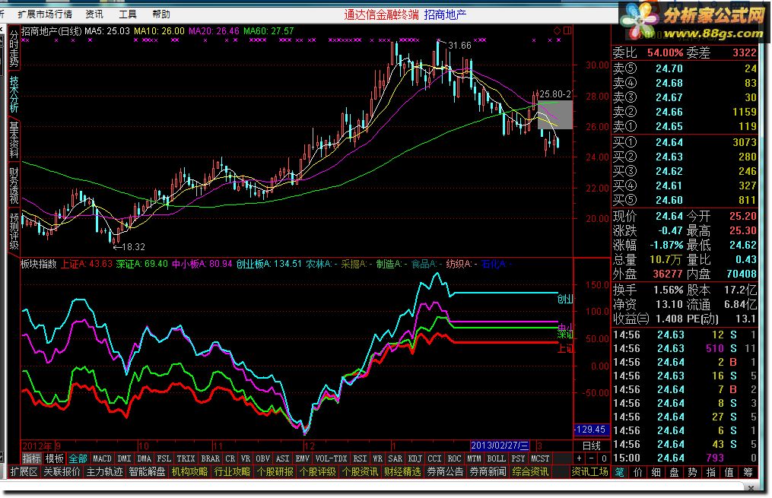
Task: Apply the BRAR indicator
Action: click(x=210, y=458)
